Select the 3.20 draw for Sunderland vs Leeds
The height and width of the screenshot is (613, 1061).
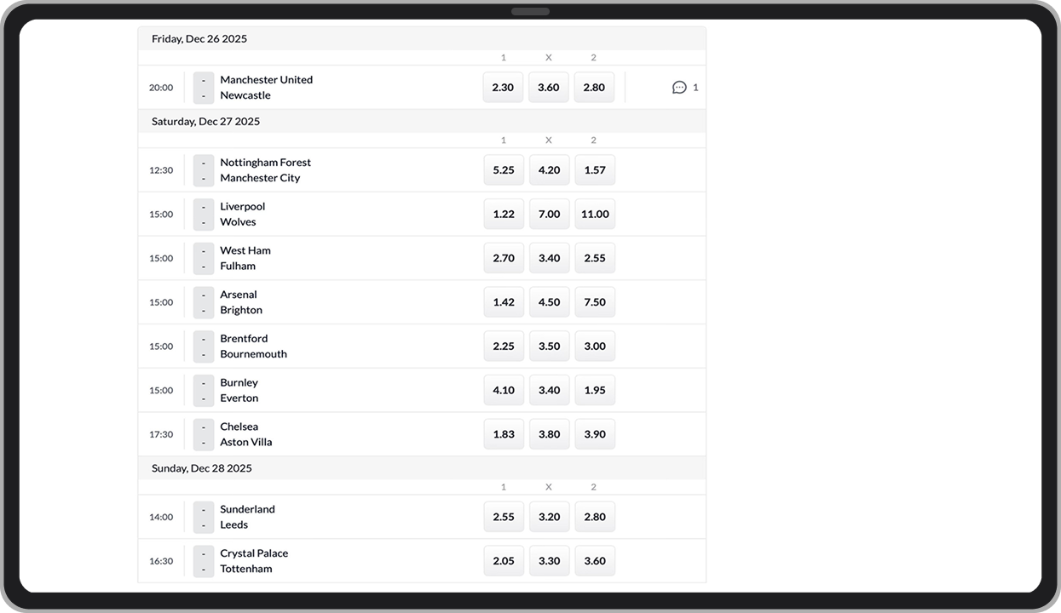(x=549, y=516)
